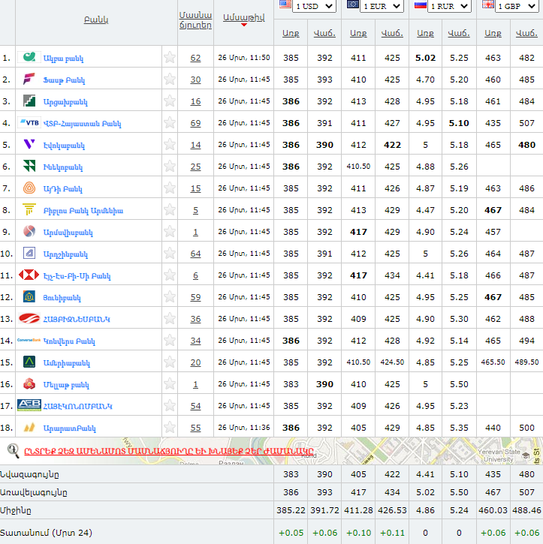
Task: Click the HSBC bank logo icon
Action: 29,275
